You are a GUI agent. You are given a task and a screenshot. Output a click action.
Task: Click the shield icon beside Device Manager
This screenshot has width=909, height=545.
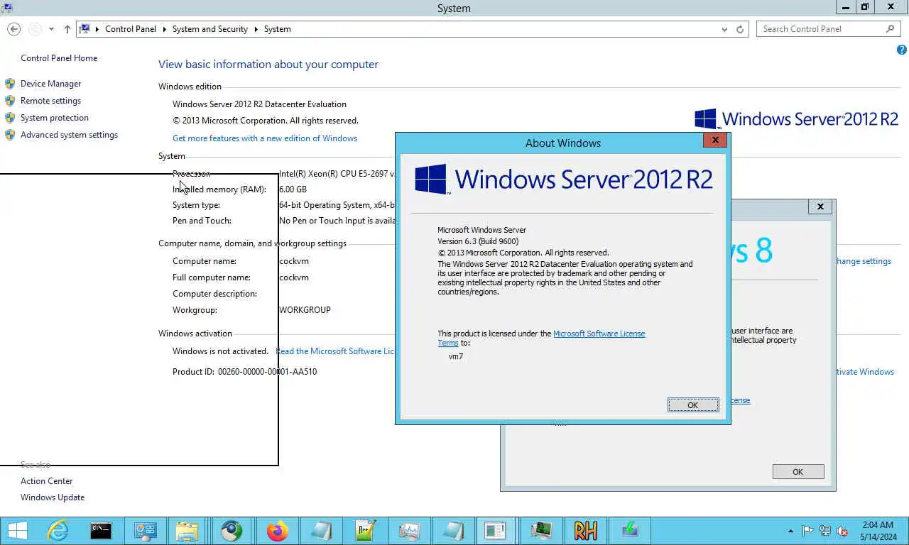(10, 84)
